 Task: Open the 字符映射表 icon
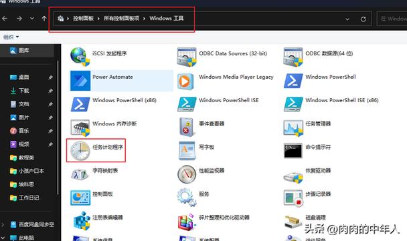click(x=80, y=174)
